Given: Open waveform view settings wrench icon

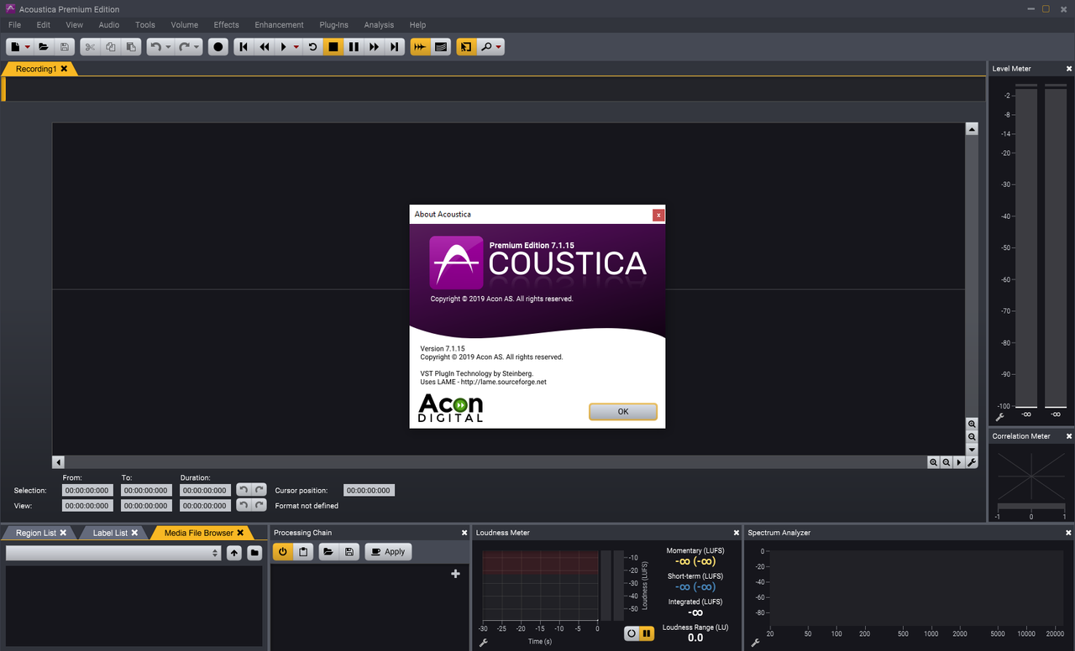Looking at the screenshot, I should (x=972, y=462).
